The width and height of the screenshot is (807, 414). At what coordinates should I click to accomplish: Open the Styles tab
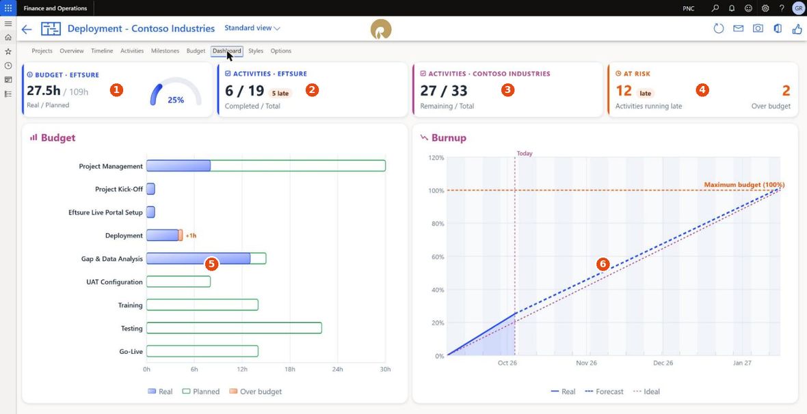coord(256,51)
